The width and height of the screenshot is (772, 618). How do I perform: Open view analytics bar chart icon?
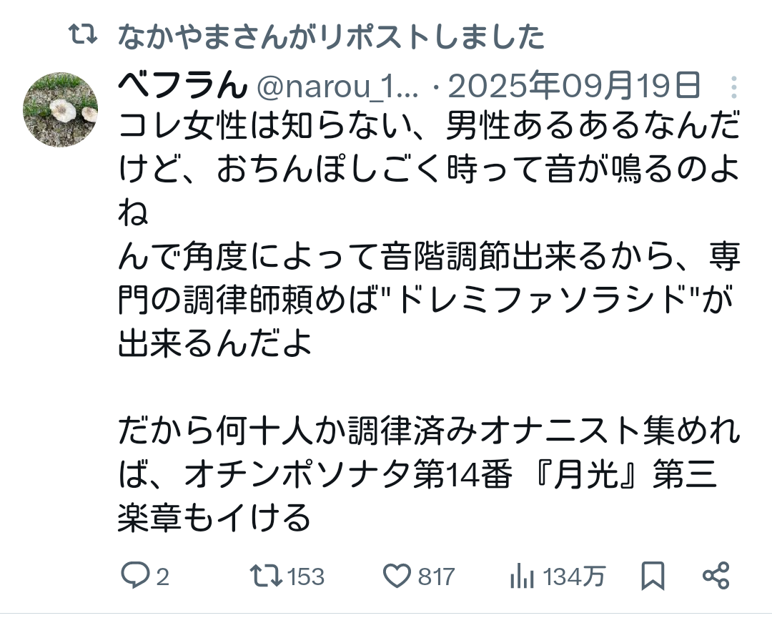pos(523,576)
